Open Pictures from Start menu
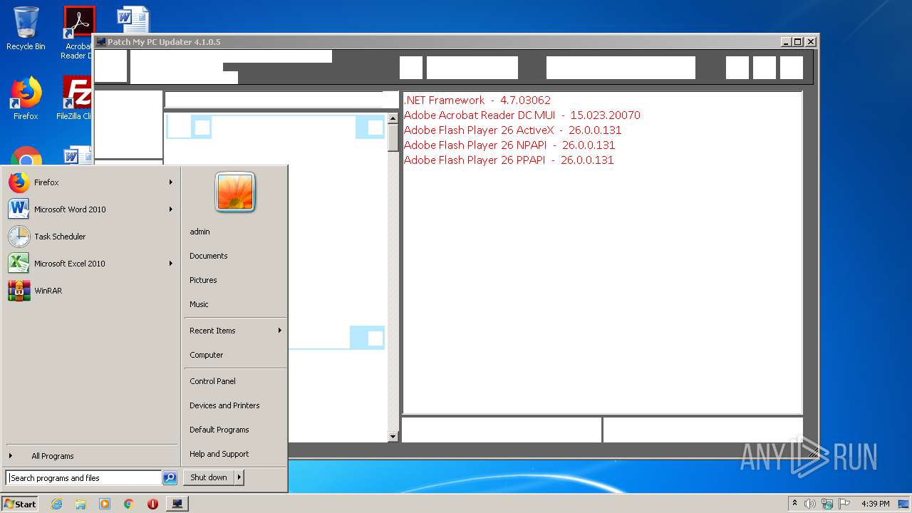 coord(203,280)
